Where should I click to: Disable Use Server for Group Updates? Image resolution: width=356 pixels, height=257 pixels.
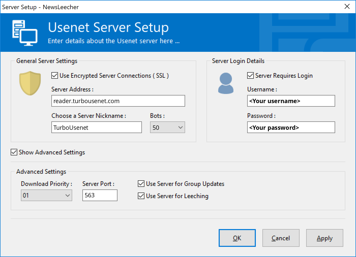pyautogui.click(x=141, y=184)
